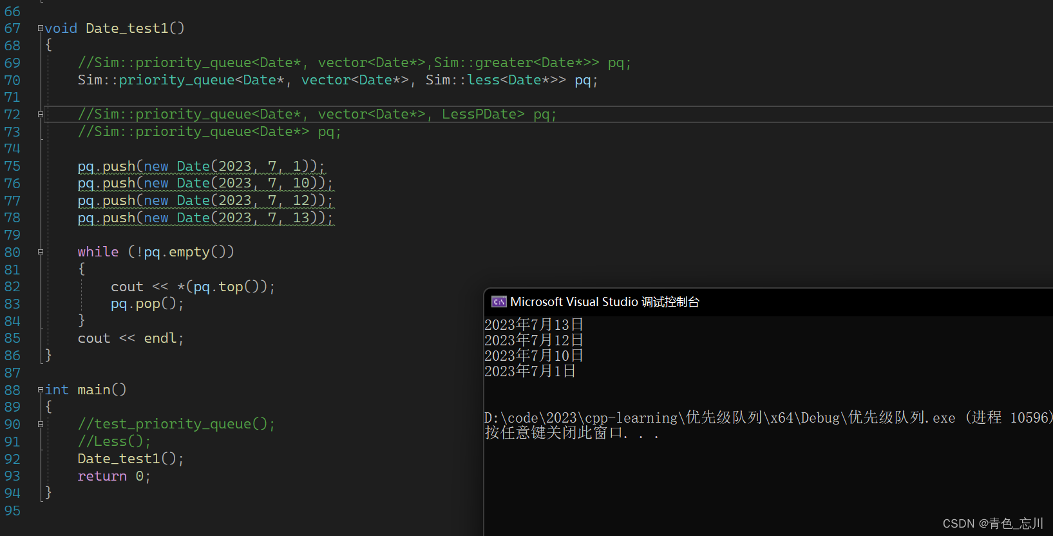1053x536 pixels.
Task: Click the push line with Date(2023, 7, 12)
Action: point(205,200)
